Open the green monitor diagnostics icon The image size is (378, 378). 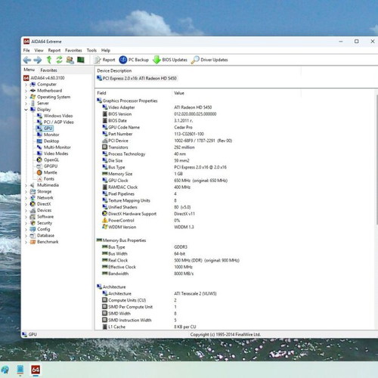point(81,60)
